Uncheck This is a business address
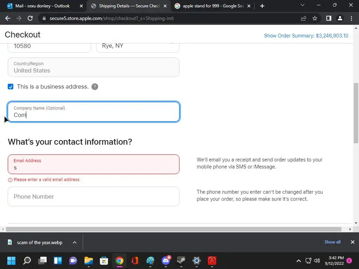This screenshot has width=359, height=269. 11,87
